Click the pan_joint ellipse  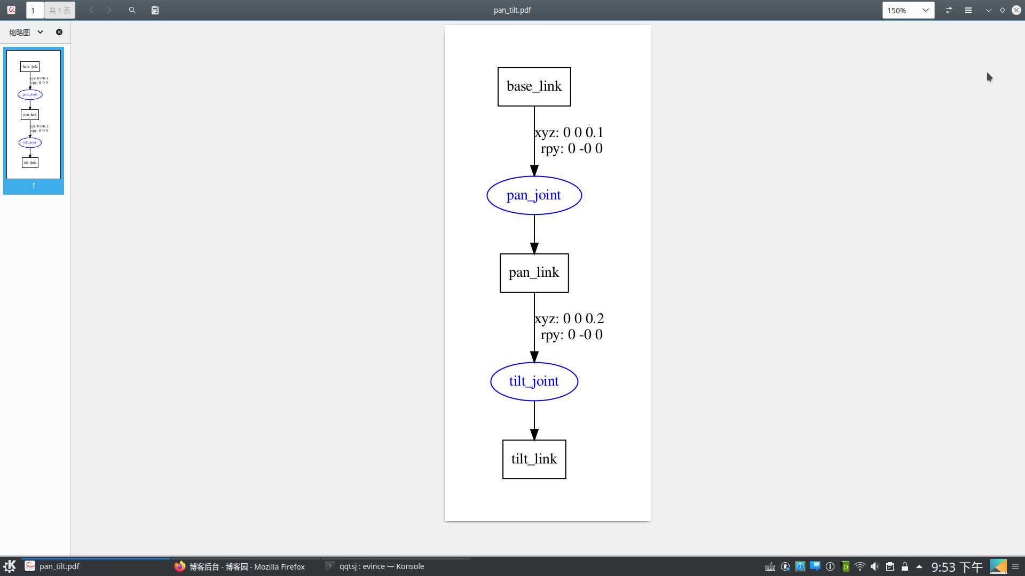(534, 195)
